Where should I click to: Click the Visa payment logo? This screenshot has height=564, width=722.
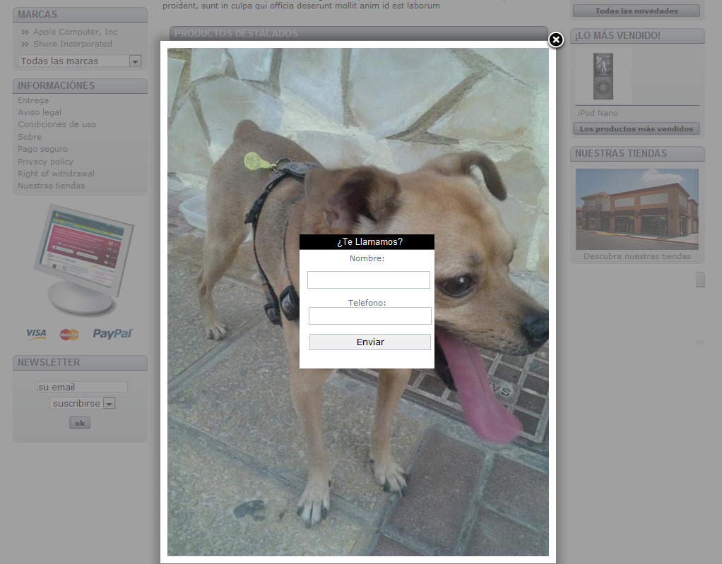[x=36, y=334]
